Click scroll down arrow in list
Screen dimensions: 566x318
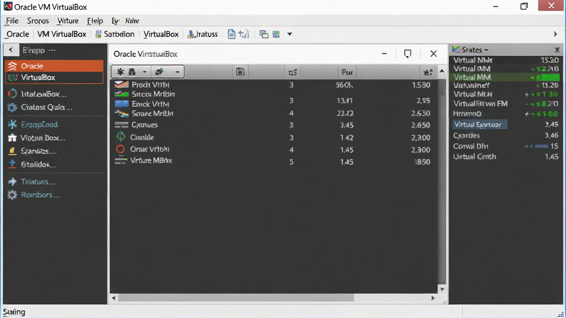(x=442, y=289)
